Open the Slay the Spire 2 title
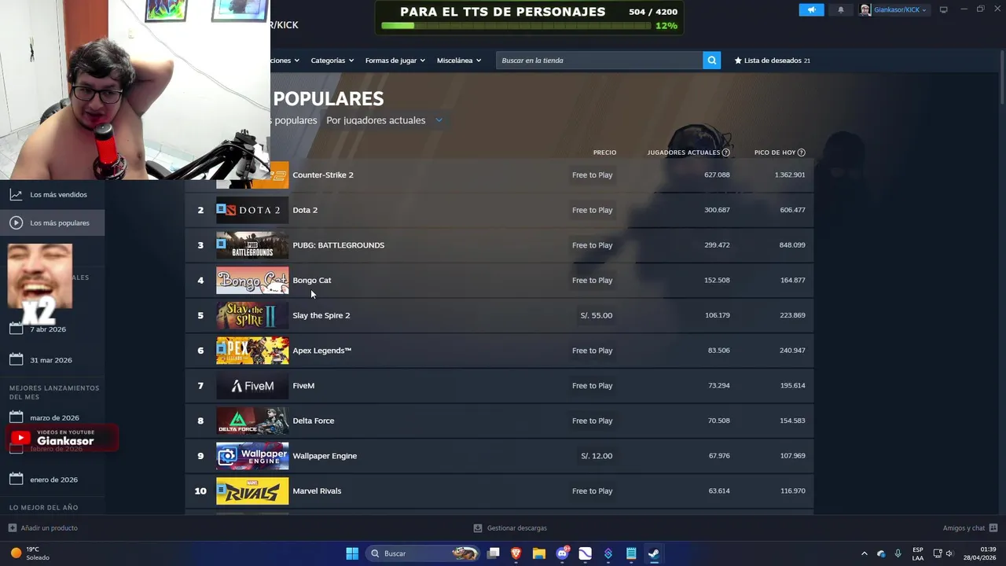The width and height of the screenshot is (1006, 566). (x=321, y=315)
